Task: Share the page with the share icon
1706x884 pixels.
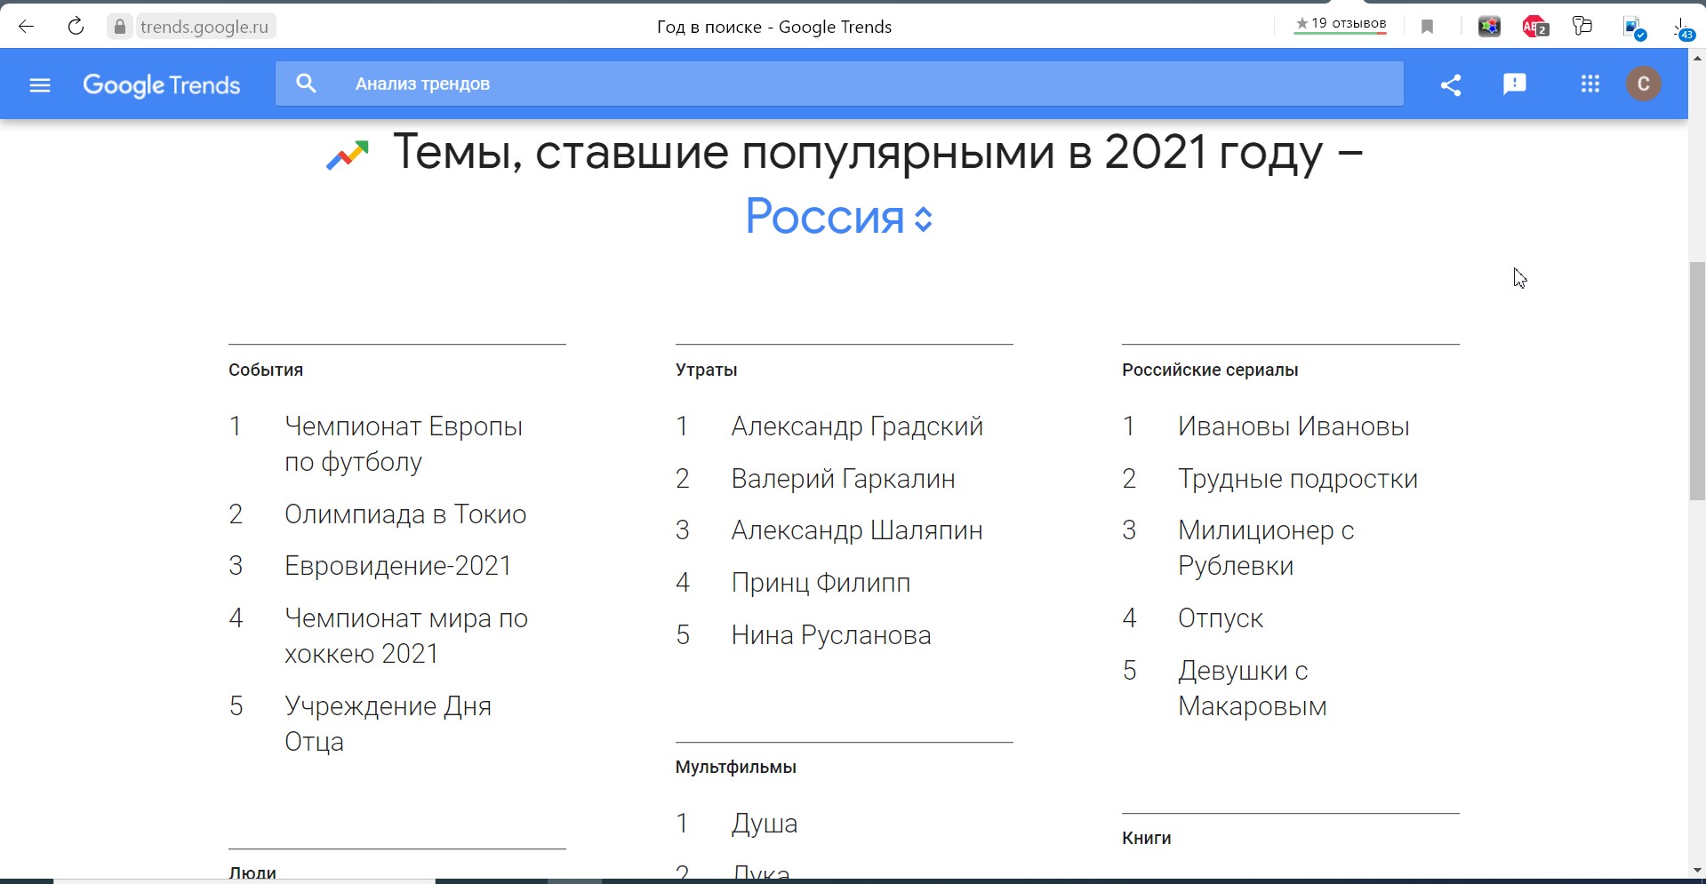Action: coord(1451,85)
